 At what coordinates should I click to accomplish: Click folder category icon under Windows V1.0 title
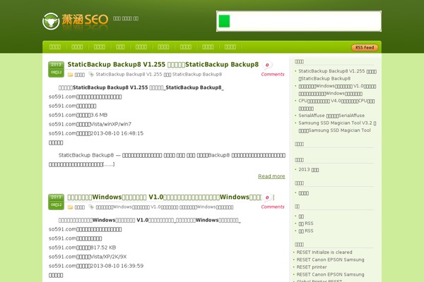point(70,207)
